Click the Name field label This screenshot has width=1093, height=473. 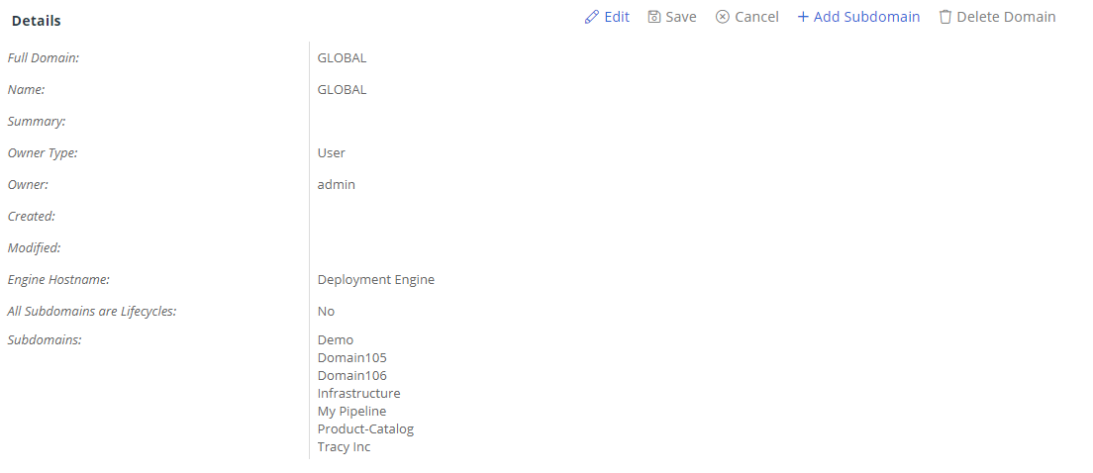pyautogui.click(x=26, y=90)
